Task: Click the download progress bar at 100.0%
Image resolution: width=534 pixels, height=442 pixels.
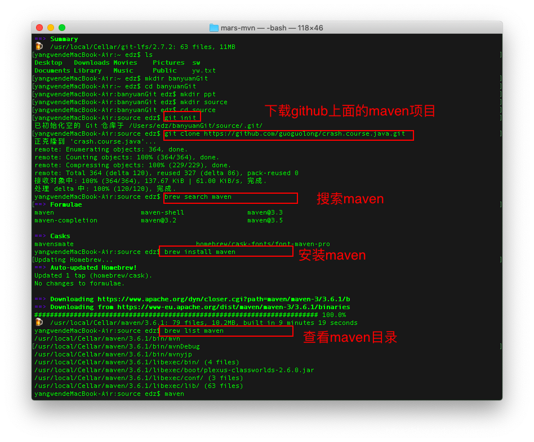Action: [x=190, y=315]
